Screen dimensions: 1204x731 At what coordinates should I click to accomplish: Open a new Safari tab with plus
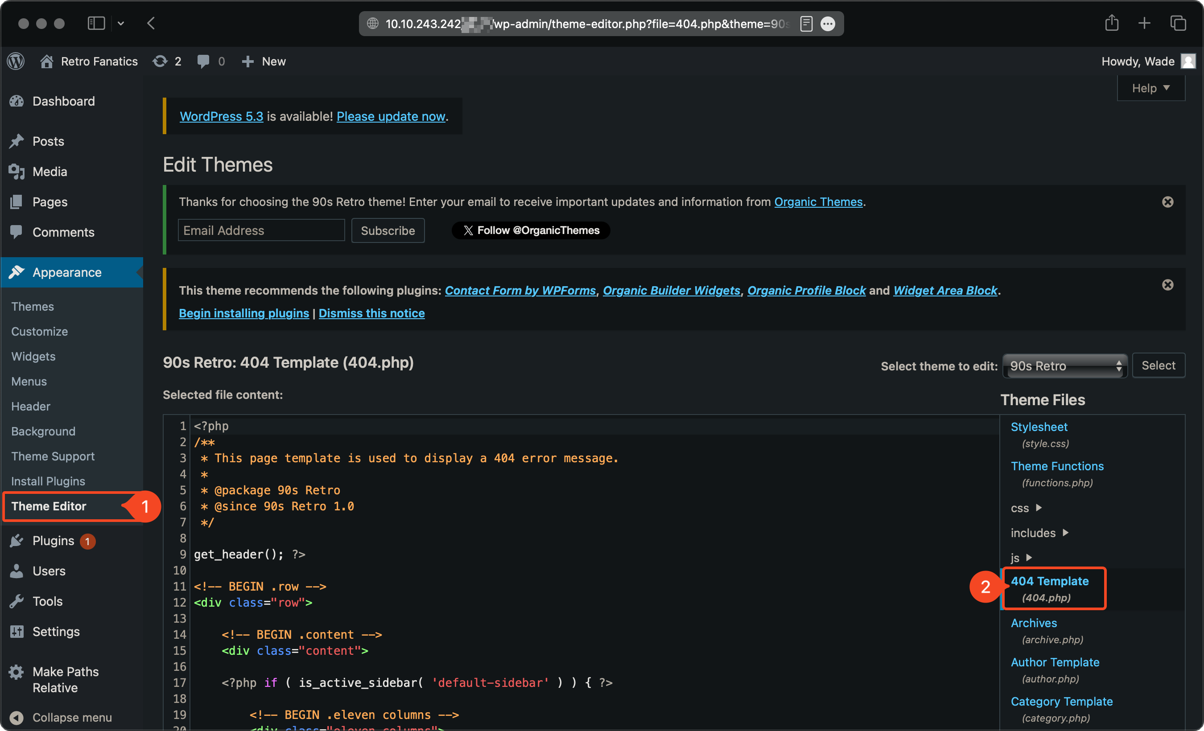click(1144, 23)
